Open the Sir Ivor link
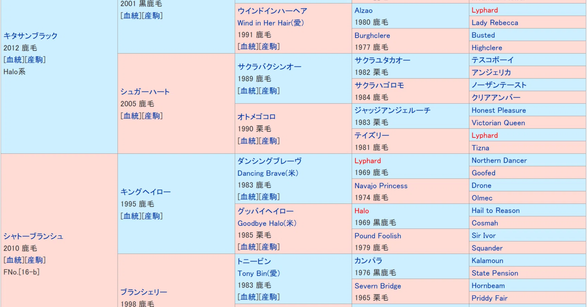This screenshot has height=307, width=587. point(484,236)
